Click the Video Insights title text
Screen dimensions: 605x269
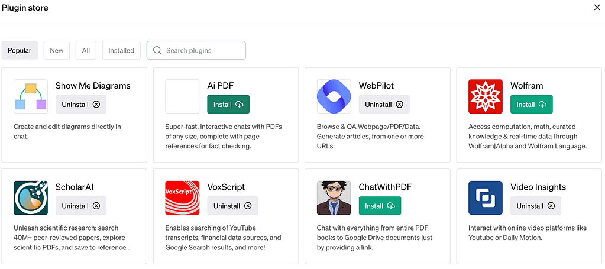coord(538,187)
